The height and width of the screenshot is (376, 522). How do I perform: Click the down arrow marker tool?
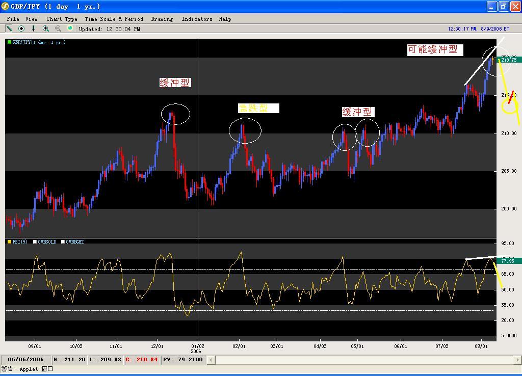coord(33,29)
